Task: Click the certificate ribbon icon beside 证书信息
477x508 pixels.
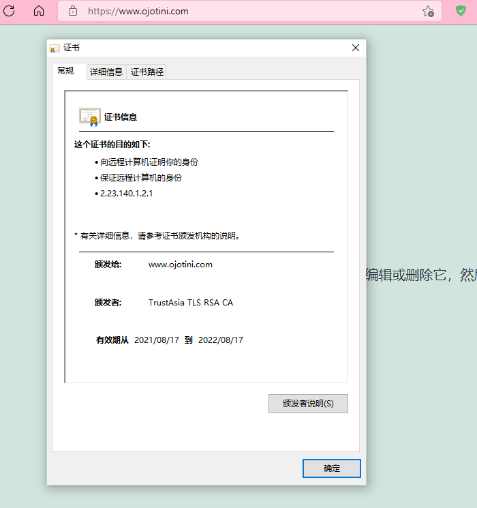Action: (x=90, y=117)
